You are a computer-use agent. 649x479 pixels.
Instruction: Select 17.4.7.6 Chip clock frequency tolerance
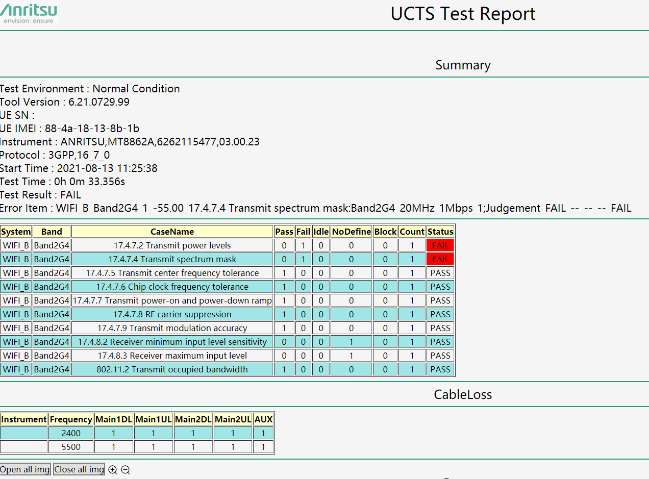tap(172, 287)
